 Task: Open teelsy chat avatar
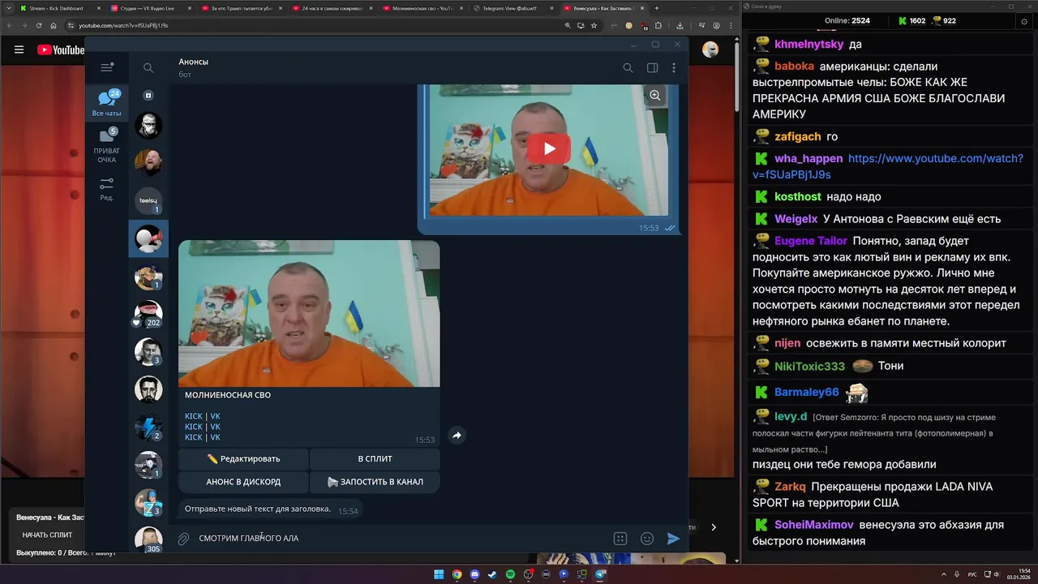click(148, 200)
